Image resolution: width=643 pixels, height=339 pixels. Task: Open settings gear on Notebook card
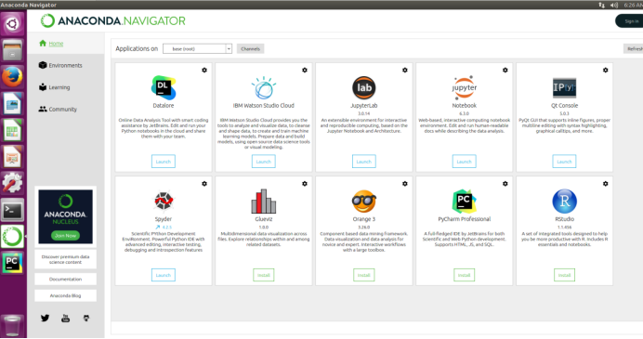click(505, 70)
